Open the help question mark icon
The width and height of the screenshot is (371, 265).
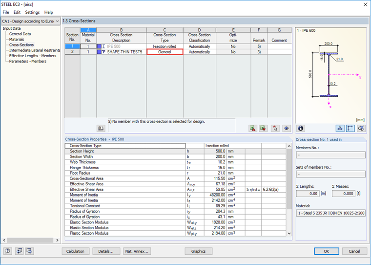pos(8,251)
